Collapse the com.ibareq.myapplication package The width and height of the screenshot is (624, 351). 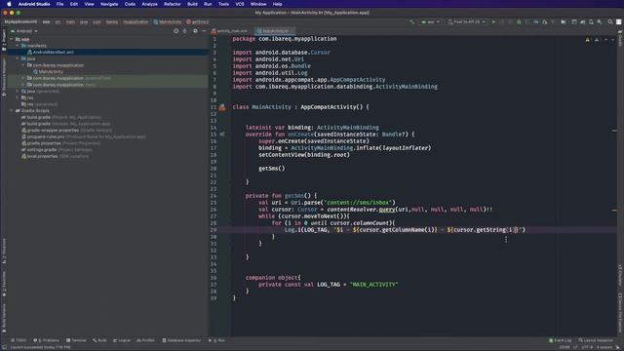click(x=23, y=65)
